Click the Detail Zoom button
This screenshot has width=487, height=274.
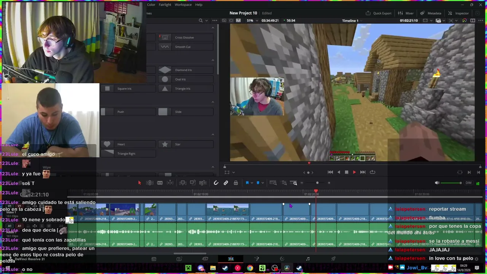[284, 183]
